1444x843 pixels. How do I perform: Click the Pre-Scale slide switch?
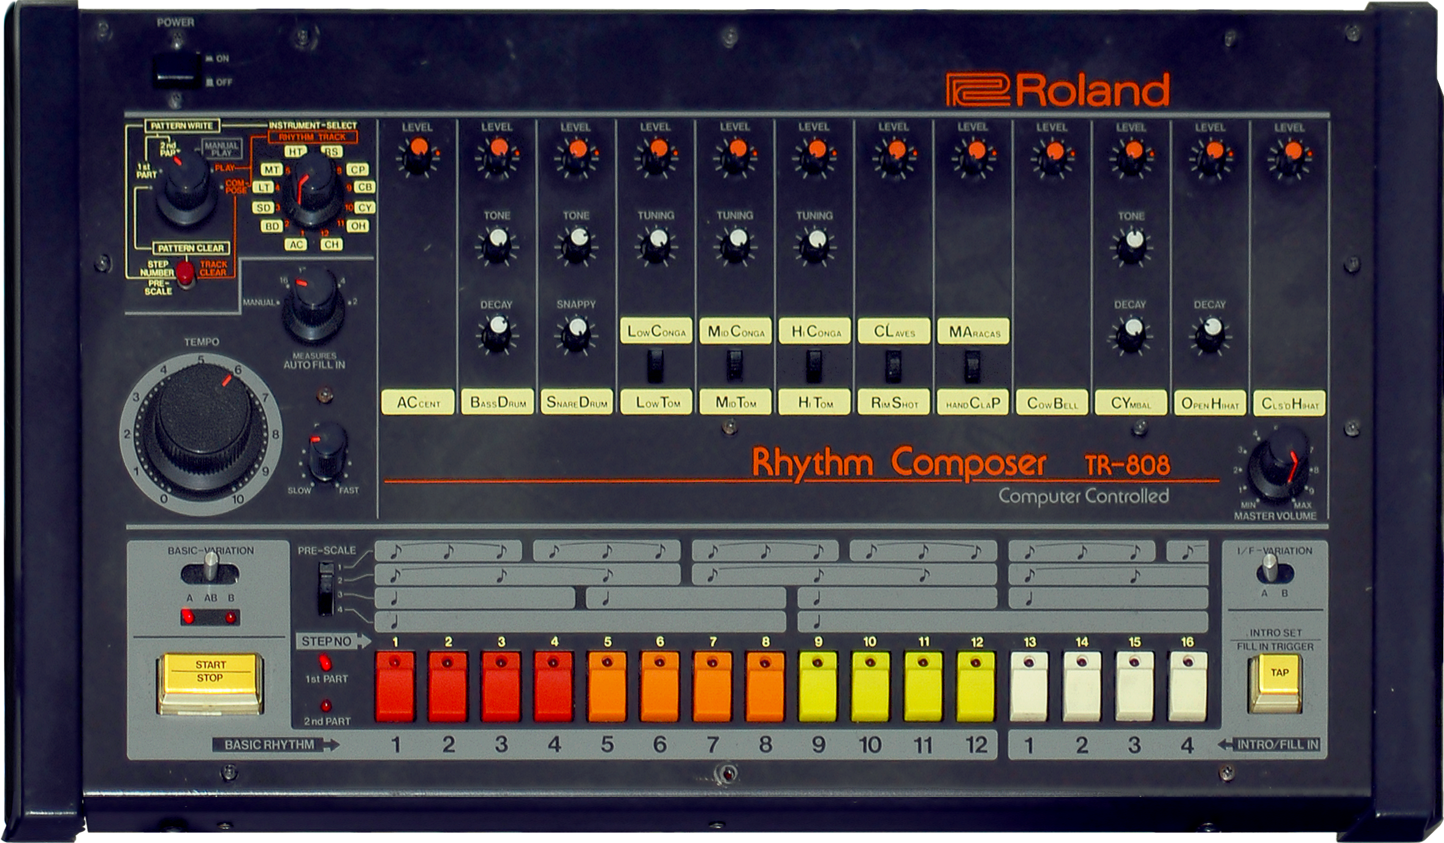[x=326, y=587]
